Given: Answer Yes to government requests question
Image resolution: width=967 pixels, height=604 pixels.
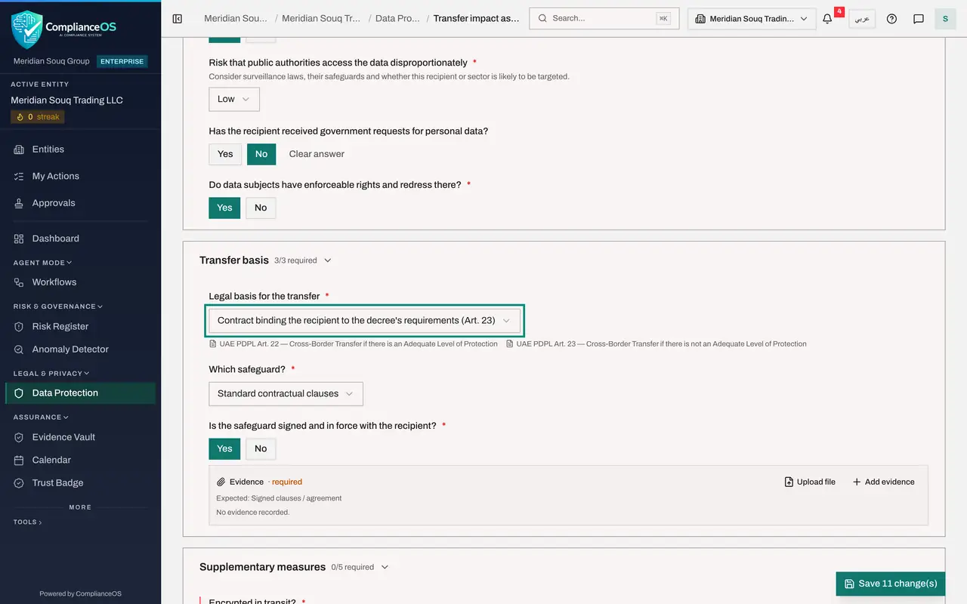Looking at the screenshot, I should click(225, 154).
